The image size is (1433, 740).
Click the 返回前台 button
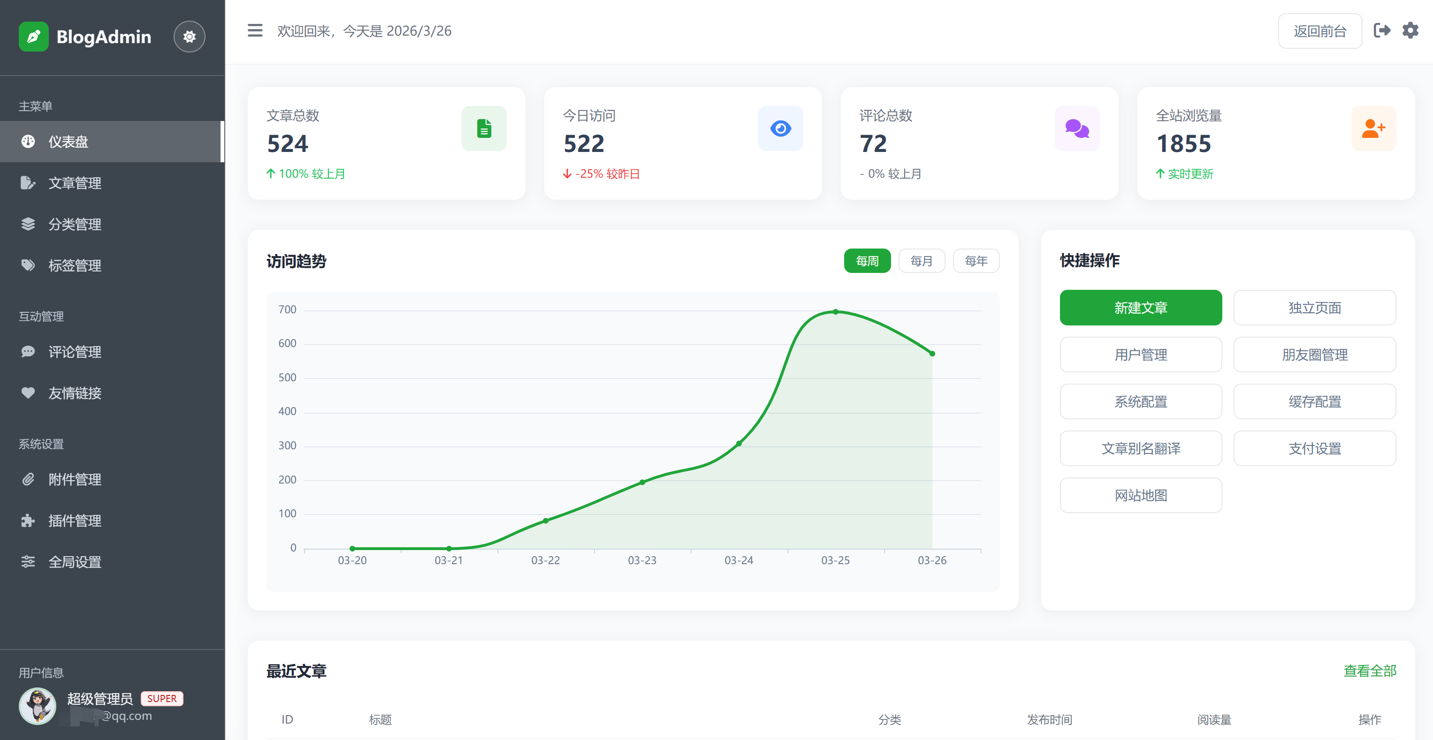coord(1319,31)
